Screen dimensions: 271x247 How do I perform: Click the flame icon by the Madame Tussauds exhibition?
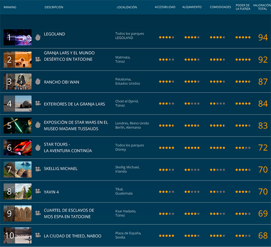pyautogui.click(x=38, y=125)
